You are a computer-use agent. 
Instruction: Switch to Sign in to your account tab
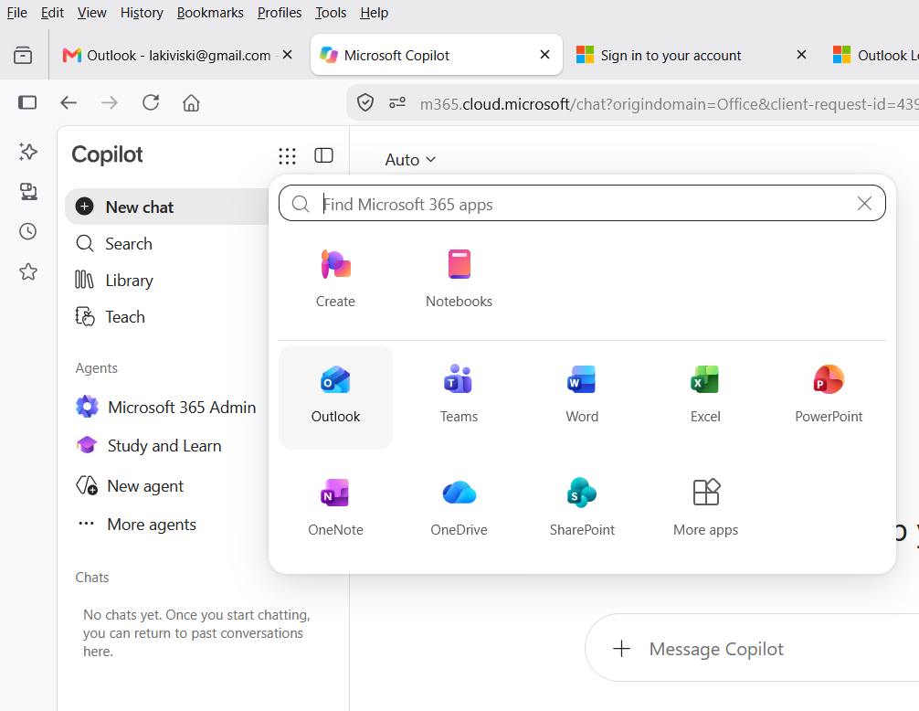click(x=670, y=55)
